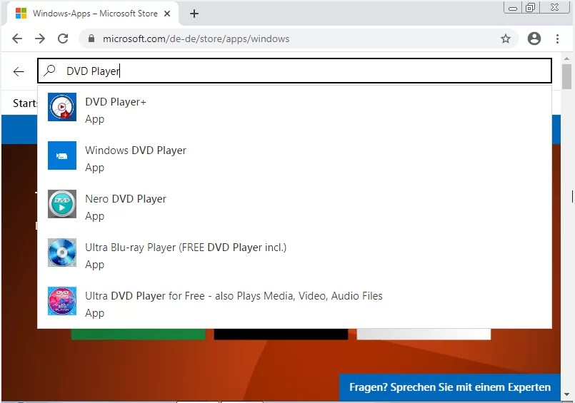Click the Nero DVD Player app icon
Viewport: 575px width, 403px height.
pyautogui.click(x=62, y=204)
